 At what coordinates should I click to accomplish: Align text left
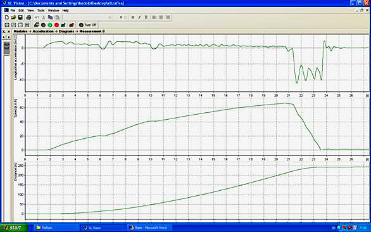point(154,17)
